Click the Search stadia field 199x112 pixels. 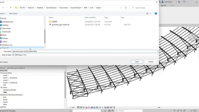[144, 8]
